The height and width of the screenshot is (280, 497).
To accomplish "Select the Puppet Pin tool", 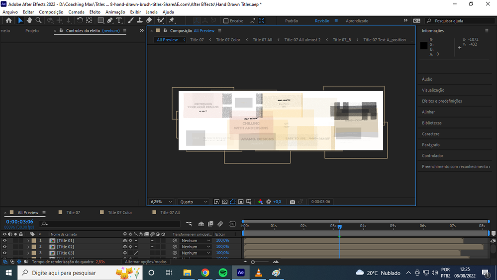I will pos(172,20).
